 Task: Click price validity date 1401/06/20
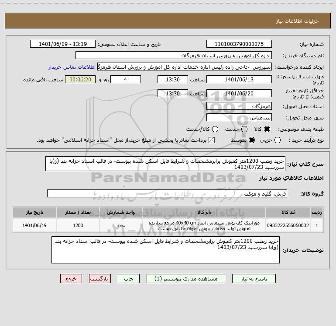click(239, 93)
